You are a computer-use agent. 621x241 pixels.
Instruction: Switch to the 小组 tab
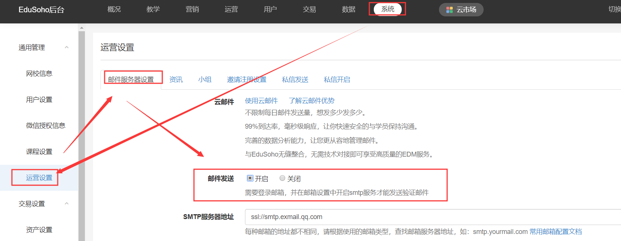coord(205,80)
